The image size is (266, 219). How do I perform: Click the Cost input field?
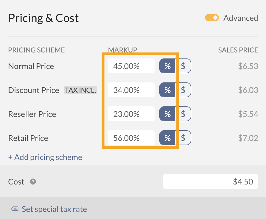click(210, 182)
